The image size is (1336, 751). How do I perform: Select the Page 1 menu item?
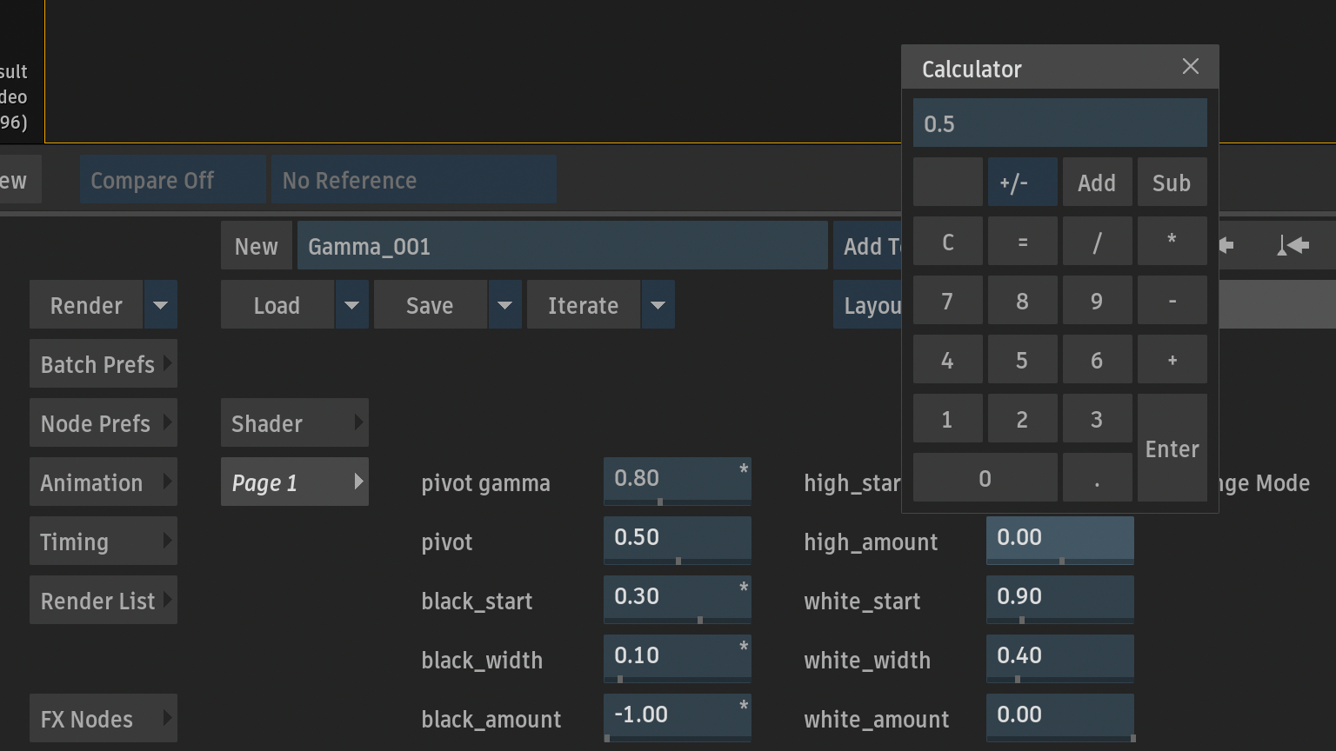pyautogui.click(x=295, y=482)
